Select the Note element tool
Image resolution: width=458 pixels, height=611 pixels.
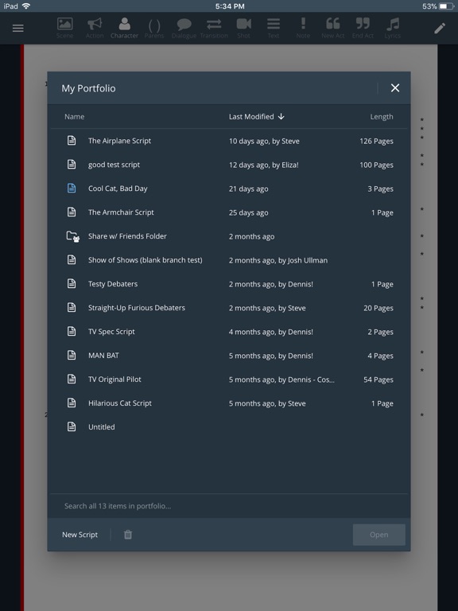point(303,28)
